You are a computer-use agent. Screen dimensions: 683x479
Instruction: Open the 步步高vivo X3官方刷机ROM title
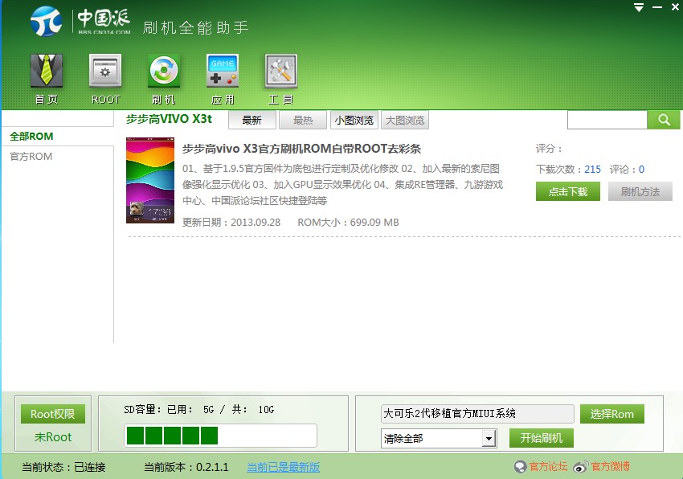click(301, 149)
